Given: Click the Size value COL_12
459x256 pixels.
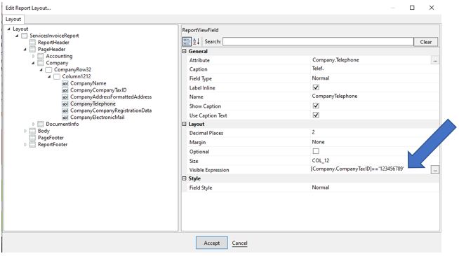Looking at the screenshot, I should pos(321,161).
